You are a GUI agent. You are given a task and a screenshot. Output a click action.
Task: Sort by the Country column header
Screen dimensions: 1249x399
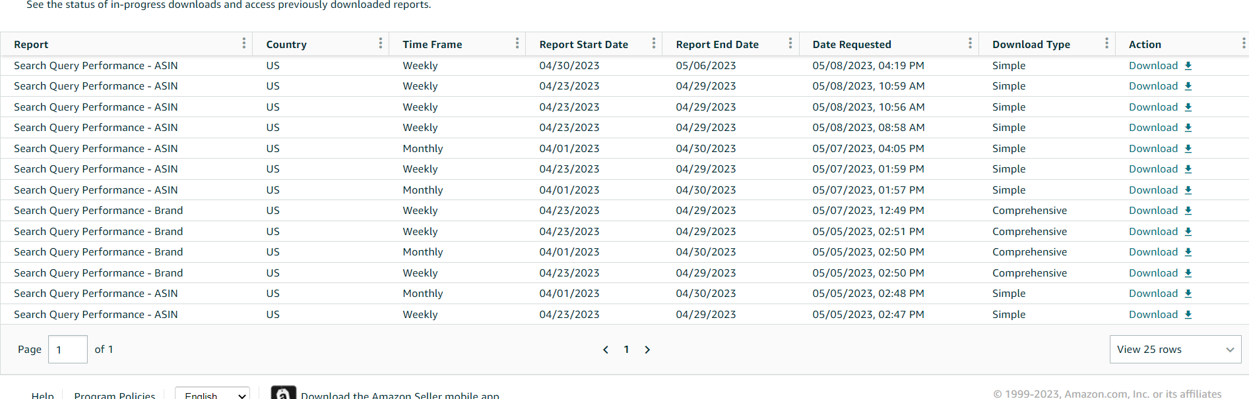pyautogui.click(x=286, y=45)
